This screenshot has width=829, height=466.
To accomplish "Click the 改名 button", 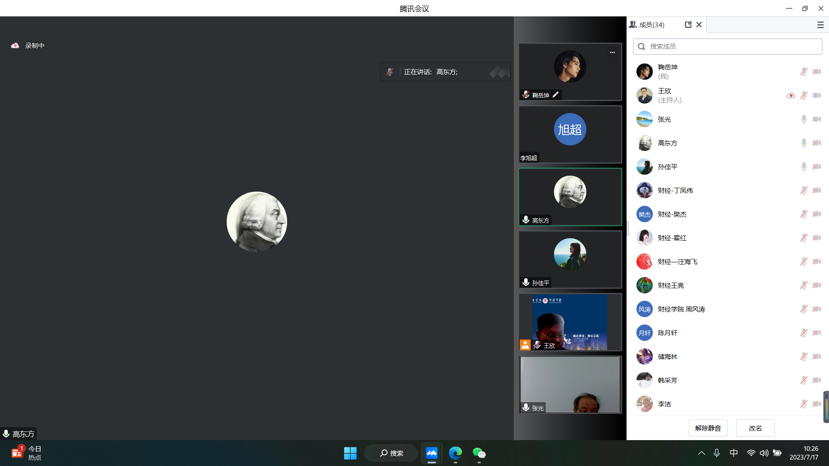I will tap(755, 428).
